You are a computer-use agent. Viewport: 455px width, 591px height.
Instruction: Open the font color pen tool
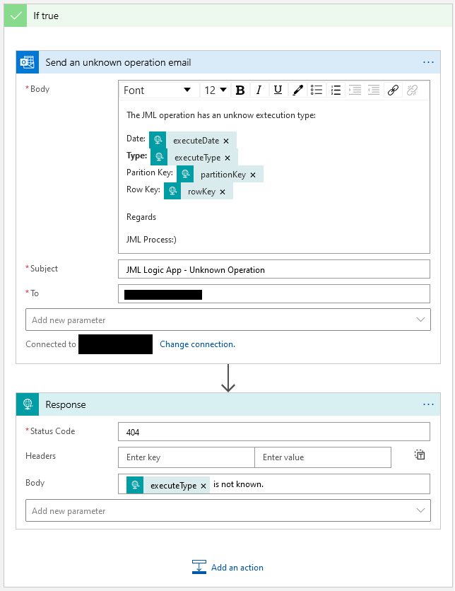[297, 90]
